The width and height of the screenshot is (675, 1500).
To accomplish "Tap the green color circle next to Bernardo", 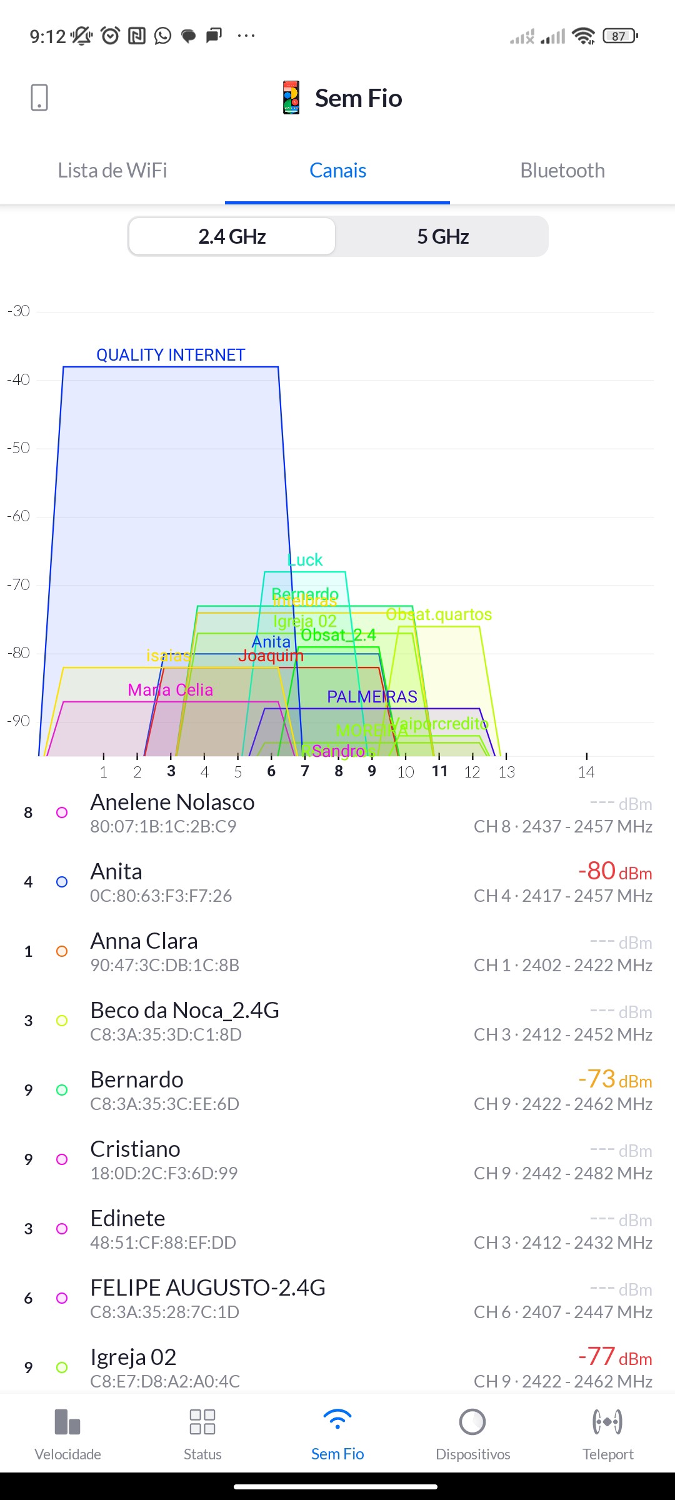I will 62,1090.
